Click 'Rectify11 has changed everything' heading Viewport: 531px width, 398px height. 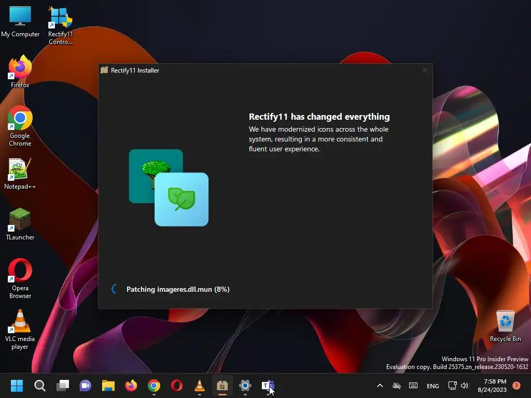click(319, 117)
